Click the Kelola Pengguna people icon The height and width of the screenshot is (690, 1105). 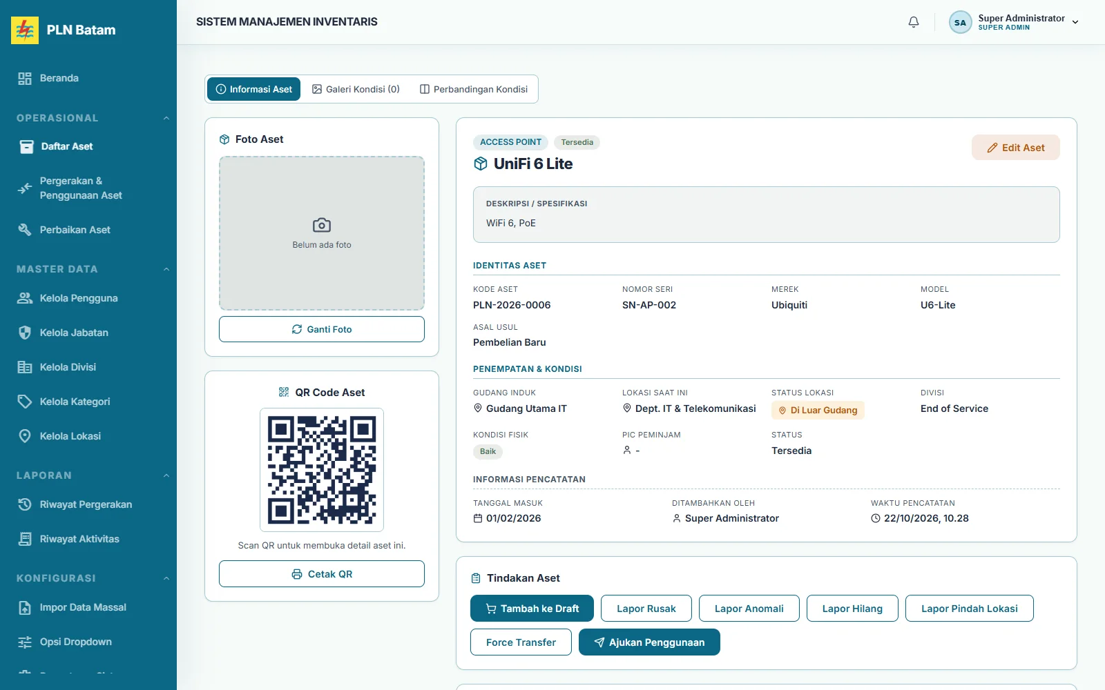coord(25,298)
